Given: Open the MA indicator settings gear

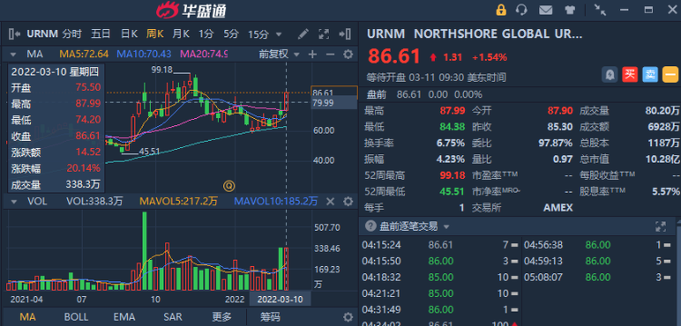Looking at the screenshot, I should (x=348, y=54).
